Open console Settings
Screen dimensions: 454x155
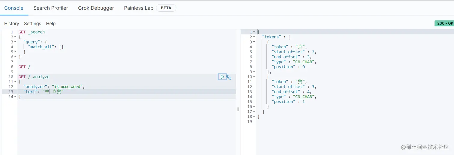pos(32,24)
